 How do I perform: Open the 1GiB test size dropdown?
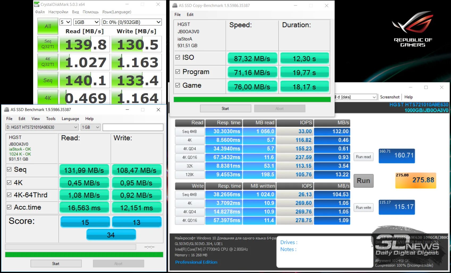pos(86,22)
